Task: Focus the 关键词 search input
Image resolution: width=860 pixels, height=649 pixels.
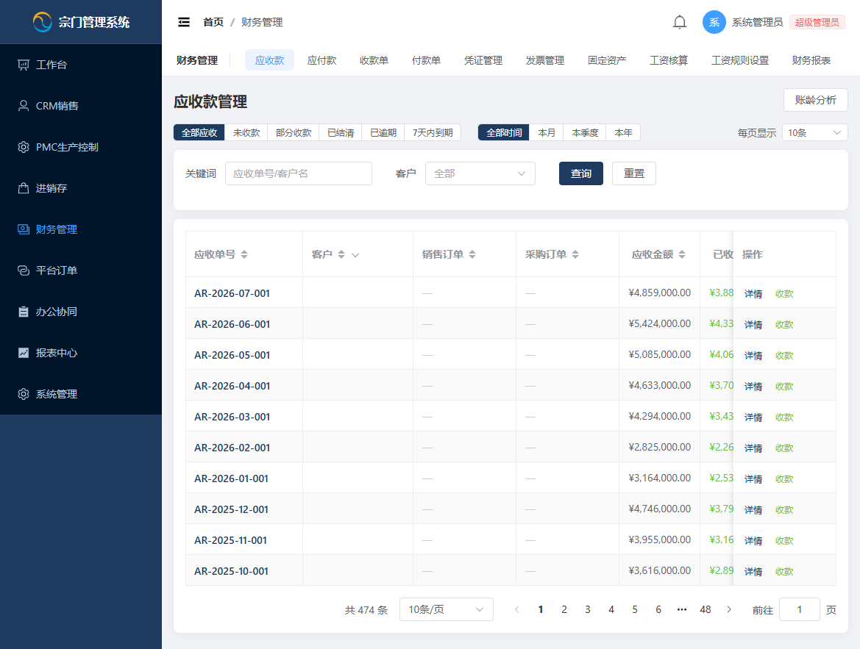Action: coord(299,173)
